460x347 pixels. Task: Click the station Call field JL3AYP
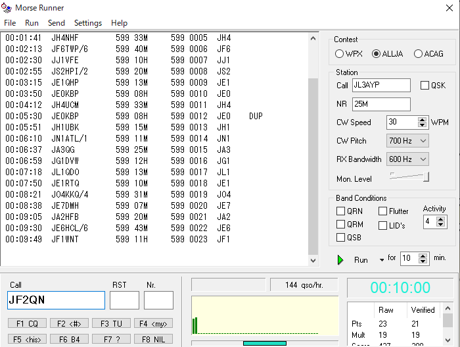[x=381, y=86]
